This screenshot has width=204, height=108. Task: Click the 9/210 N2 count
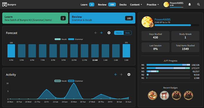tap(196, 75)
